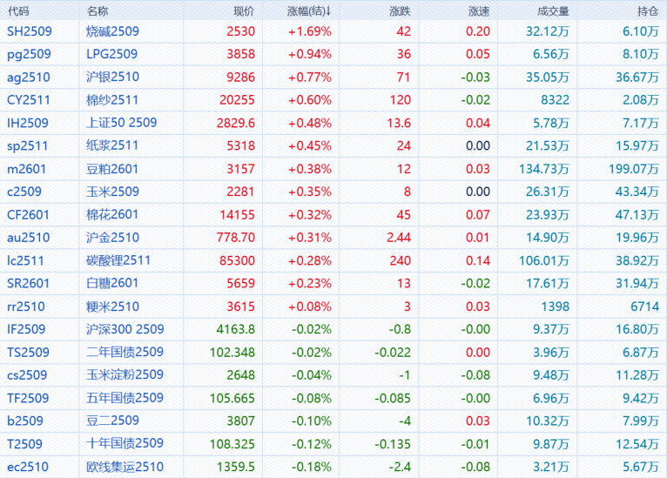This screenshot has height=478, width=667.
Task: Sort by the 名称 column header
Action: pyautogui.click(x=98, y=11)
